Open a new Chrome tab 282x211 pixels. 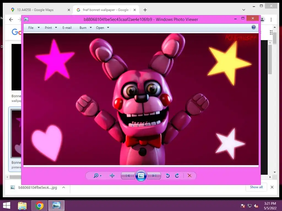pyautogui.click(x=145, y=10)
